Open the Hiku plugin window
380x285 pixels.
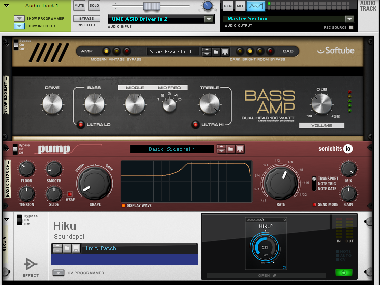pos(266,275)
